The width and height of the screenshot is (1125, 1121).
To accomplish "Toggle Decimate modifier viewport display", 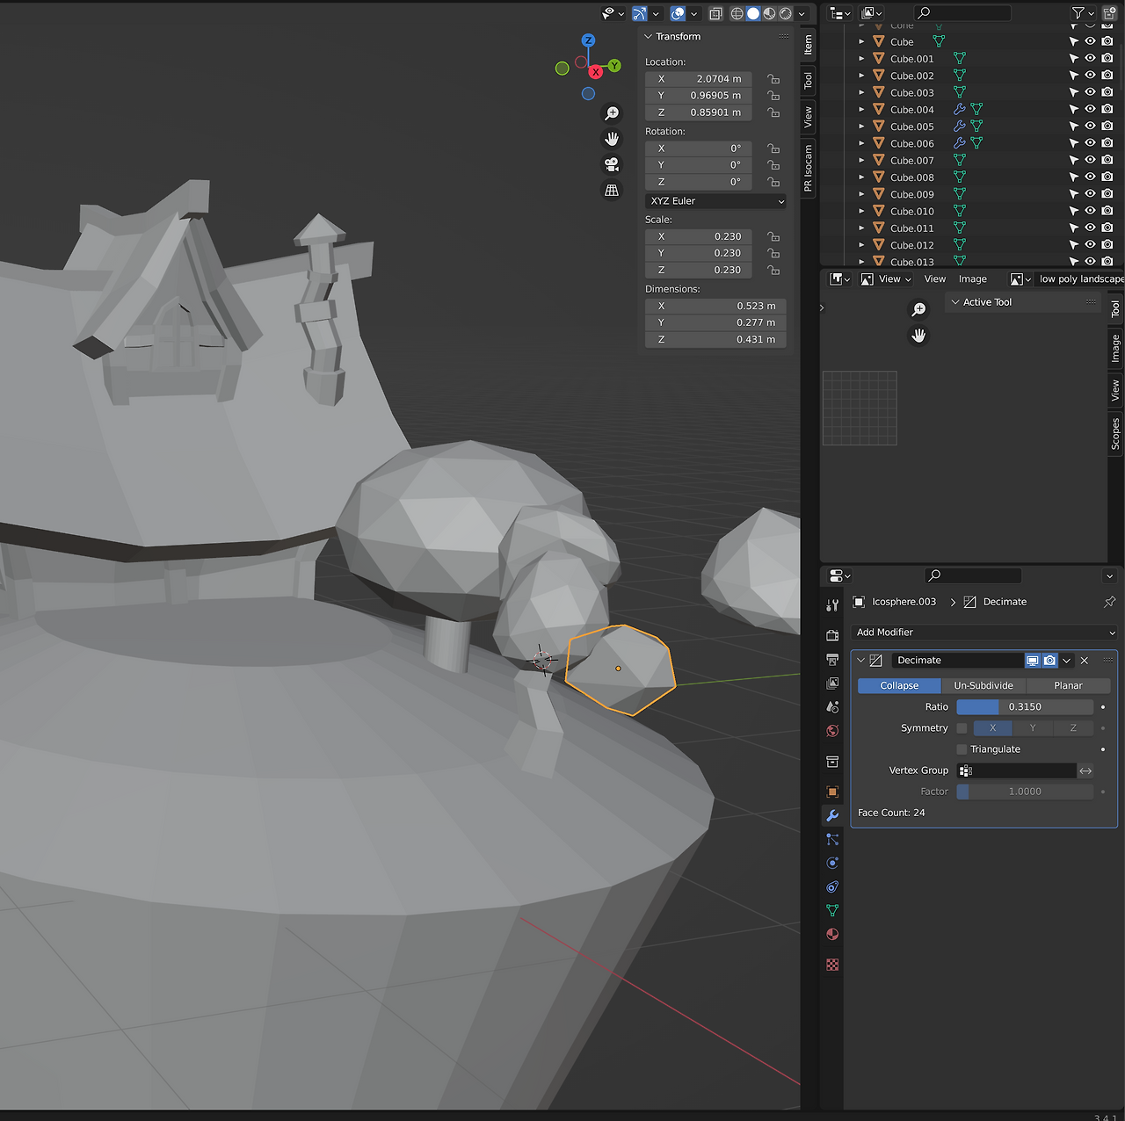I will coord(1033,661).
